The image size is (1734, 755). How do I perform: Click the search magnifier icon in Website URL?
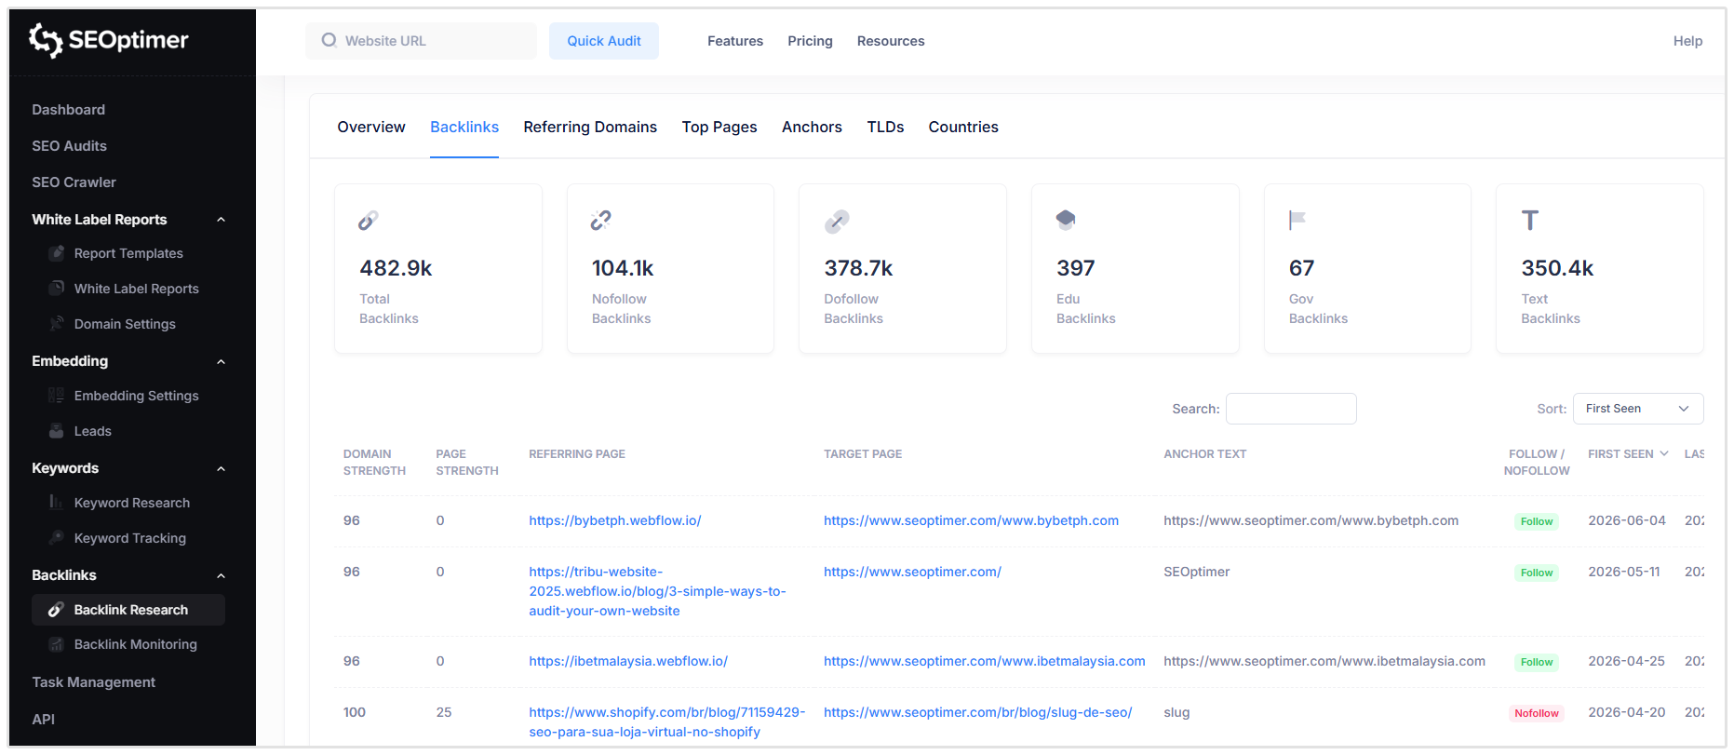tap(329, 40)
